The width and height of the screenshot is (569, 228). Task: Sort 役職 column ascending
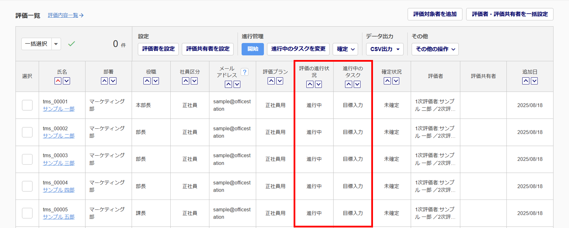[147, 81]
